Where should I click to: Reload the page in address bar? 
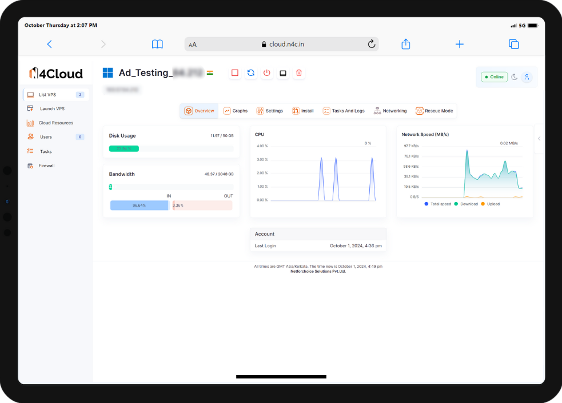tap(371, 44)
